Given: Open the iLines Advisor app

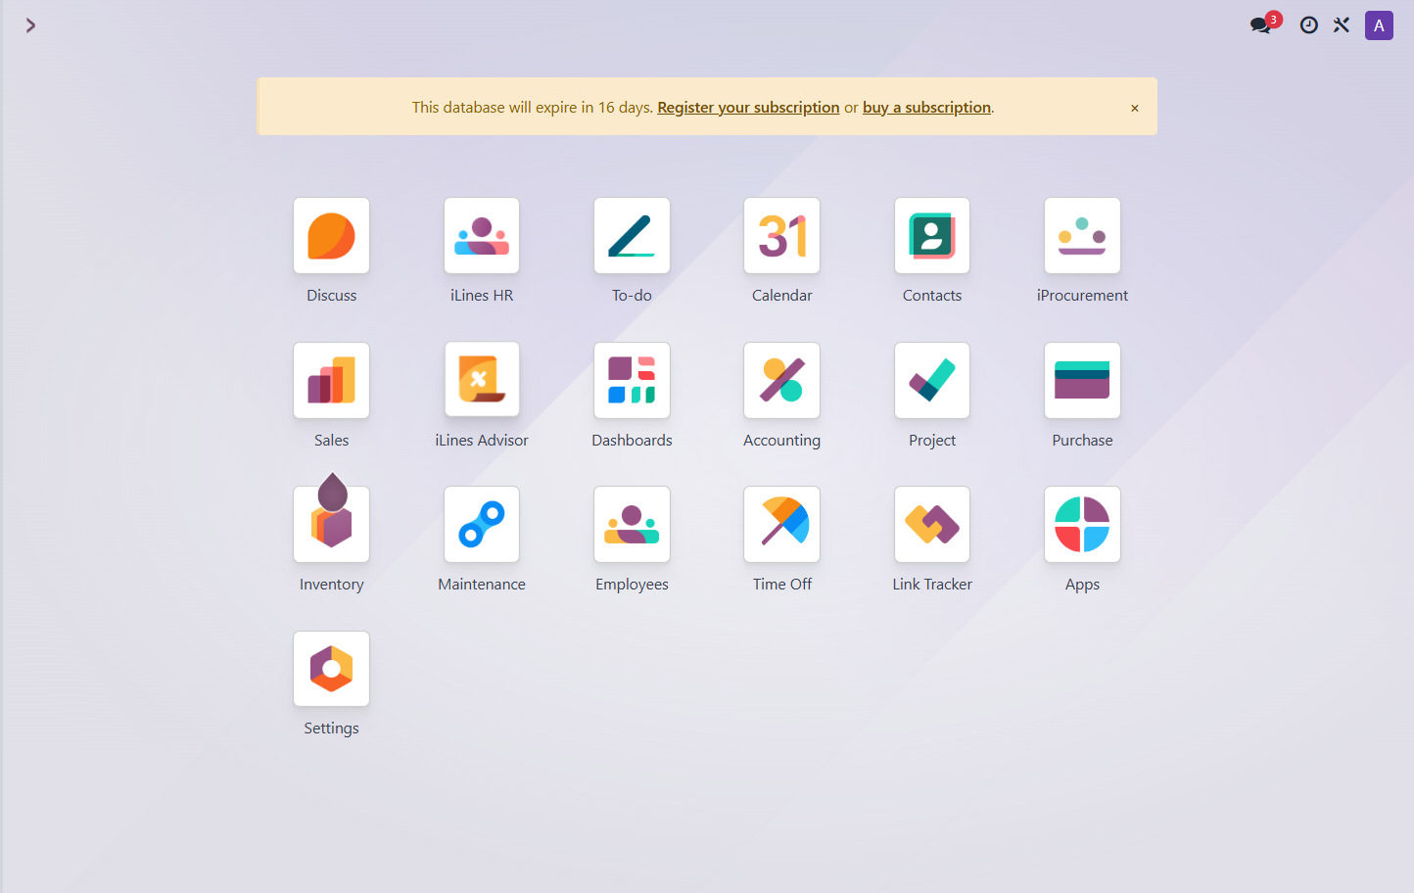Looking at the screenshot, I should point(482,380).
